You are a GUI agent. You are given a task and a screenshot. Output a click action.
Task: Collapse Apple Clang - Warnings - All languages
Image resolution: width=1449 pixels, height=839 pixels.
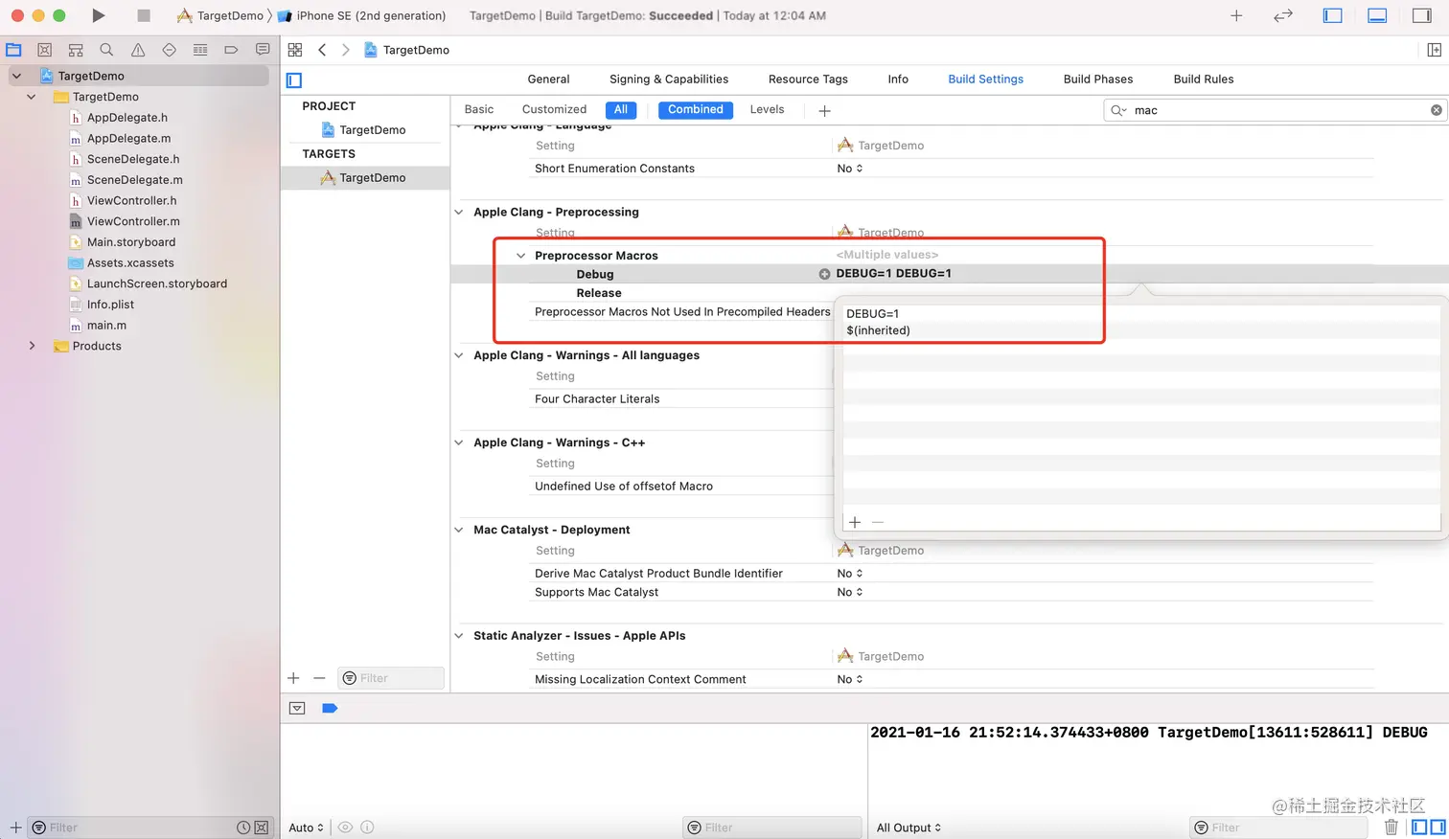459,355
